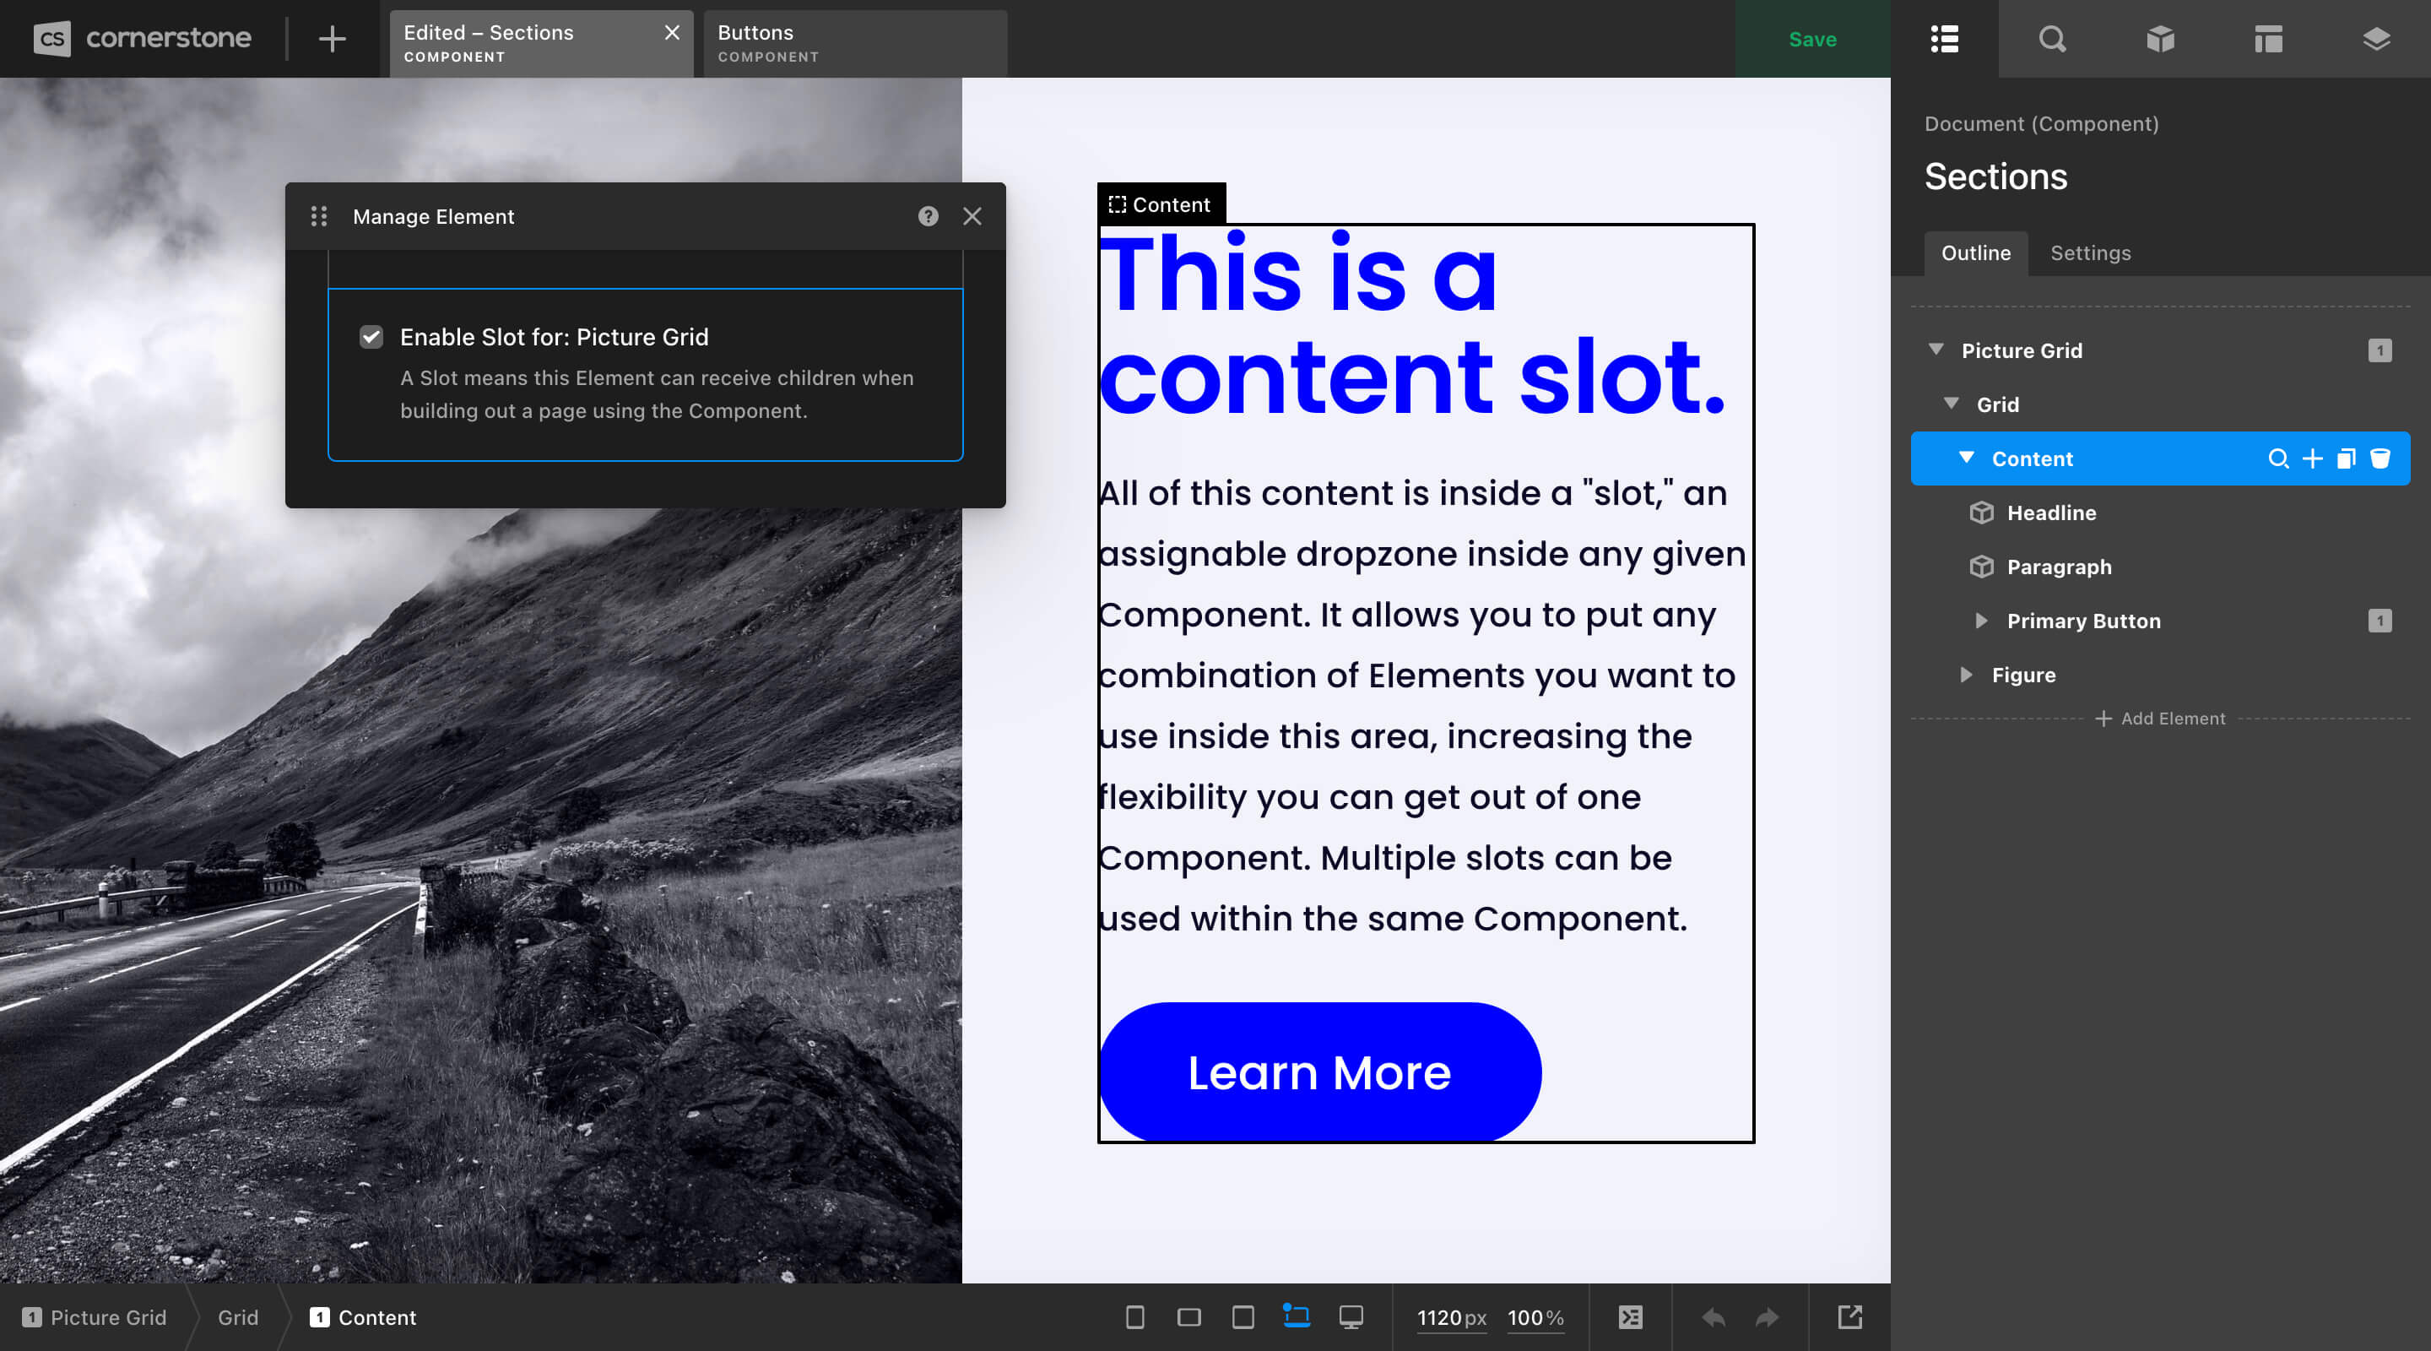Click the search icon in top toolbar

(2052, 38)
